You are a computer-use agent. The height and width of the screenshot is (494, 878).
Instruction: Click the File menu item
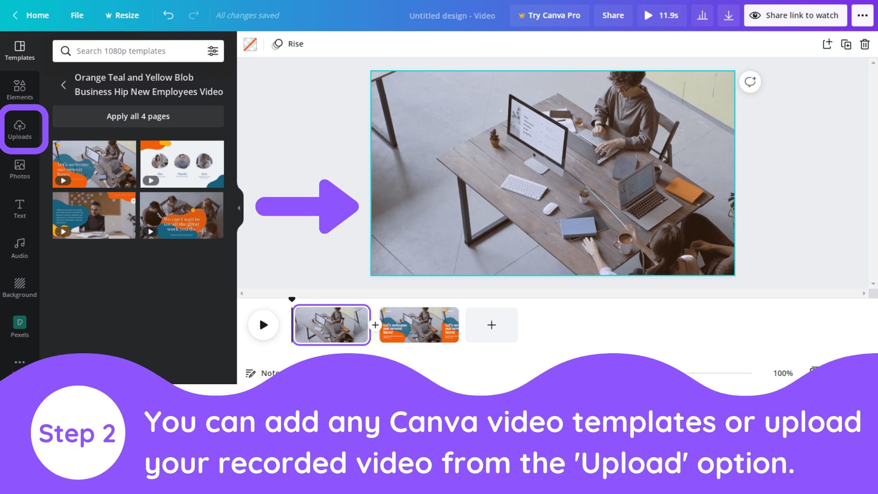[77, 15]
